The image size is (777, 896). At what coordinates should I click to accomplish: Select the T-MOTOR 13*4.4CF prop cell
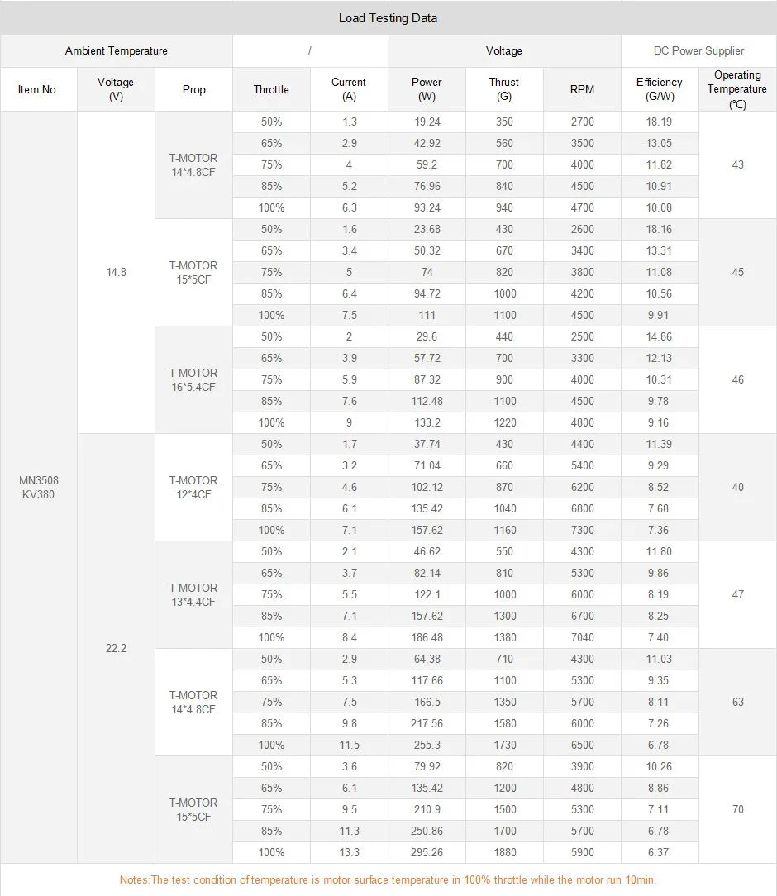(193, 595)
